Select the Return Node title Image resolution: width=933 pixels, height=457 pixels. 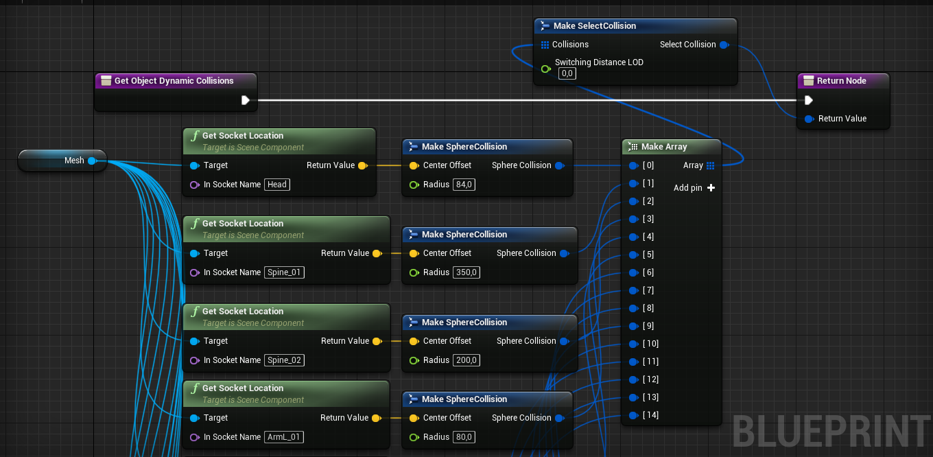point(841,81)
